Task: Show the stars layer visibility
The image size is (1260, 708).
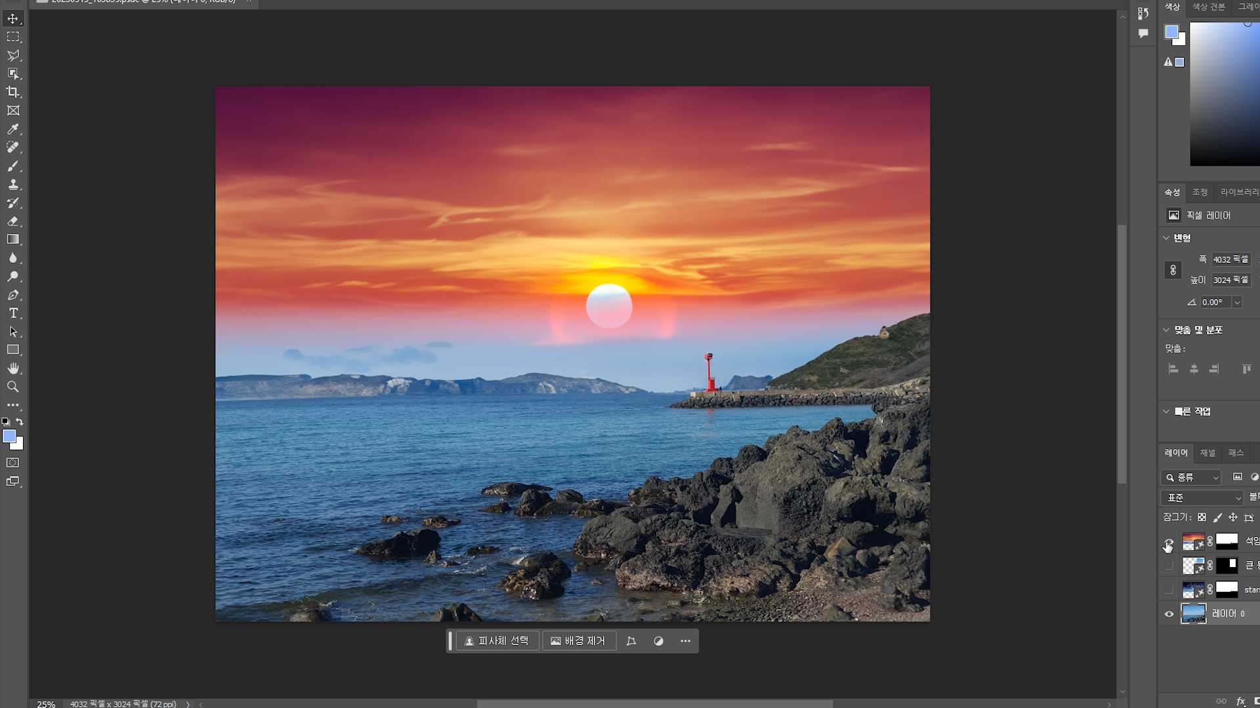Action: coord(1169,590)
